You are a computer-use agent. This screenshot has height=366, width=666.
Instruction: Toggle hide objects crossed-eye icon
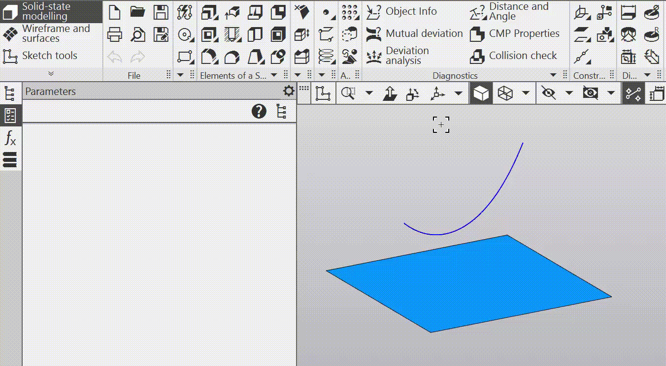tap(548, 93)
